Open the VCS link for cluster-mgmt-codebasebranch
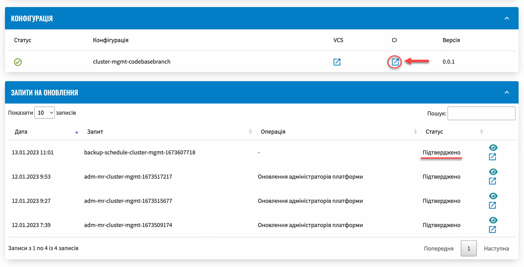The width and height of the screenshot is (524, 267). click(x=337, y=62)
